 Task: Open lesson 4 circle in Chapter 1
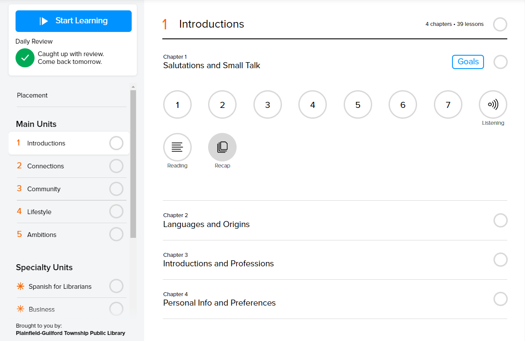click(x=313, y=104)
